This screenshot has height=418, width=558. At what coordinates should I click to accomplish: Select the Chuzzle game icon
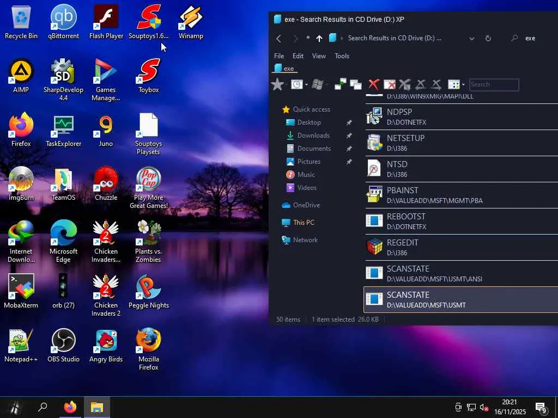point(106,183)
